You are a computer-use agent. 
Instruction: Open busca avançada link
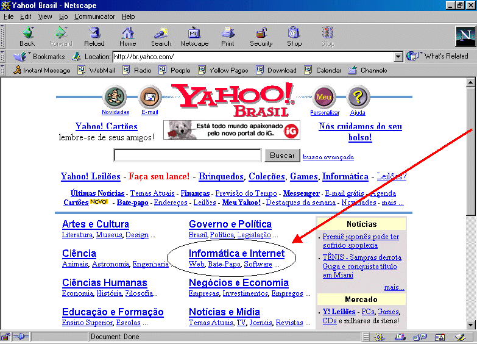tap(328, 157)
